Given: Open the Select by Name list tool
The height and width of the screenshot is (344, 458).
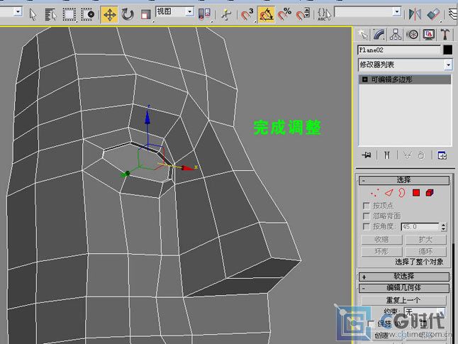Looking at the screenshot, I should (x=50, y=14).
